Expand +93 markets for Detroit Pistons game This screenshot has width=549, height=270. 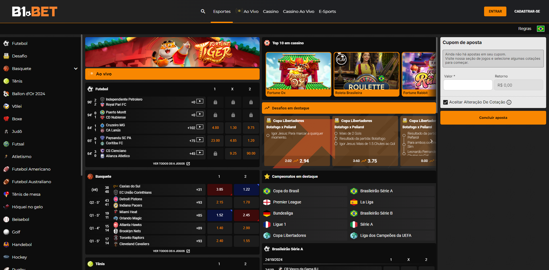point(199,203)
